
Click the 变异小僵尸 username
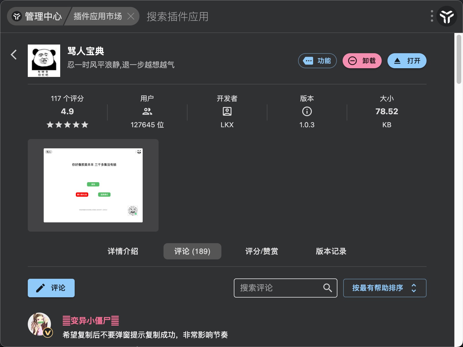click(x=91, y=321)
